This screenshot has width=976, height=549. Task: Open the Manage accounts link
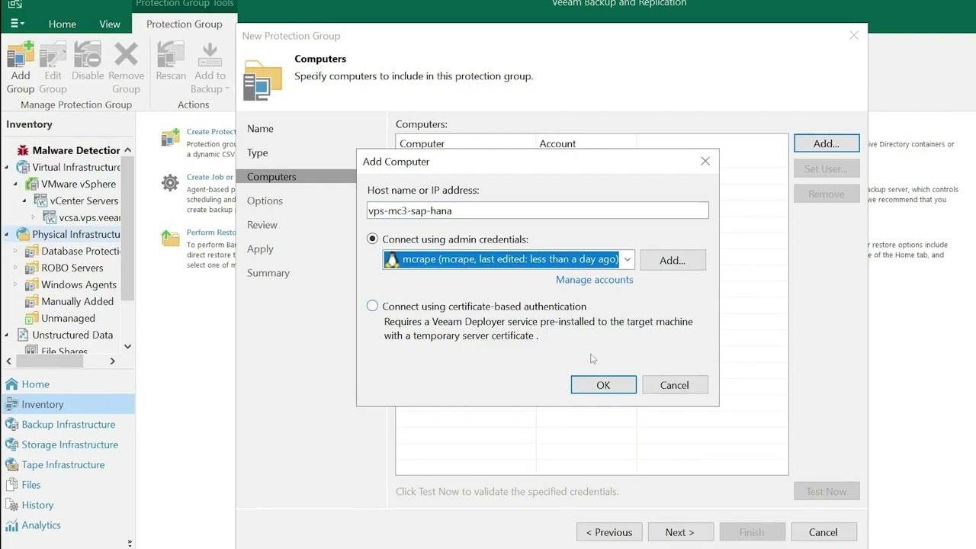595,280
